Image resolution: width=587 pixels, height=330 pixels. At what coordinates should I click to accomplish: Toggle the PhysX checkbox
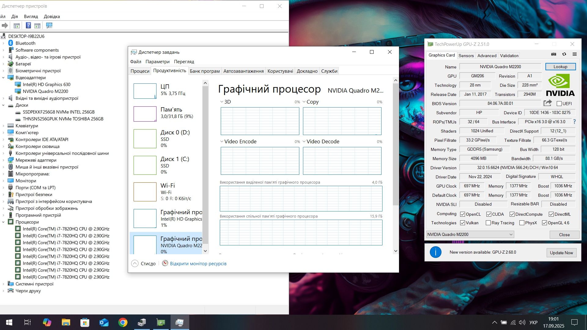tap(522, 223)
